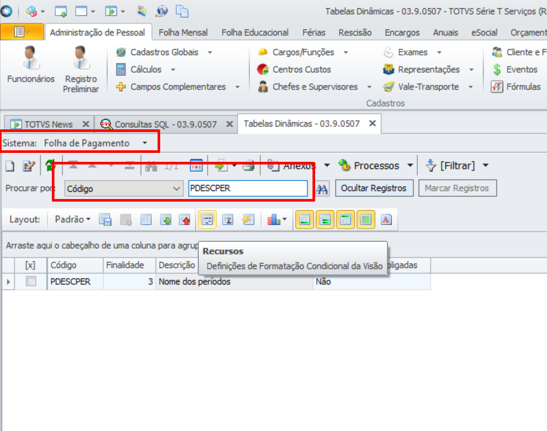
Task: Click the color palette theme icon
Action: click(x=142, y=11)
